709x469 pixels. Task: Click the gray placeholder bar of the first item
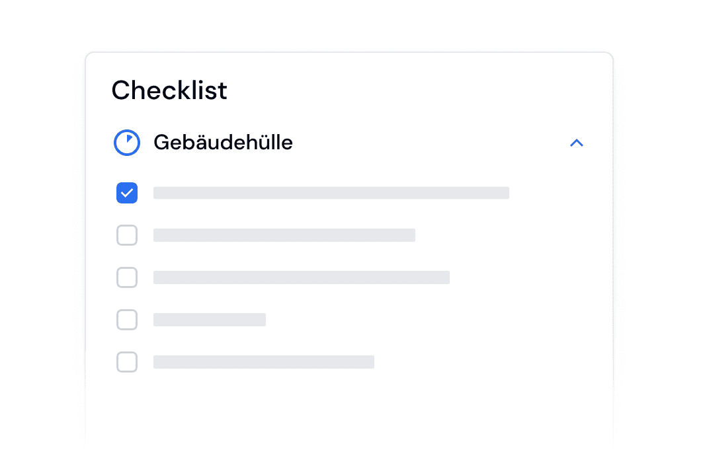pos(331,193)
